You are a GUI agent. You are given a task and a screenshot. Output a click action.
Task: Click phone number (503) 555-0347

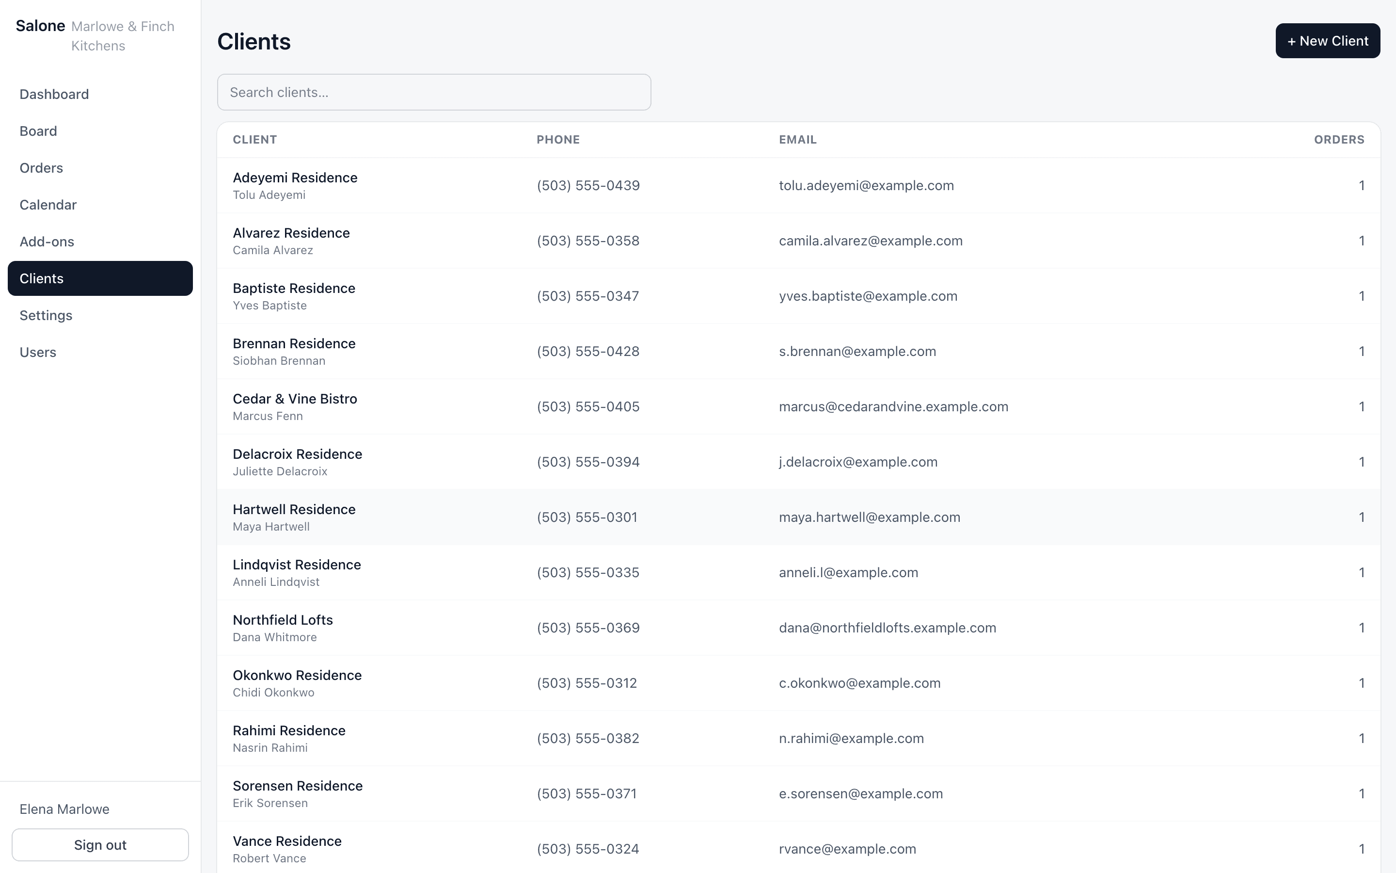click(x=588, y=296)
